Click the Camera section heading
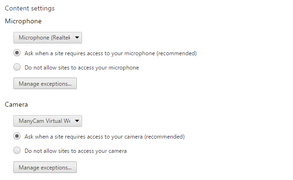 (x=16, y=104)
